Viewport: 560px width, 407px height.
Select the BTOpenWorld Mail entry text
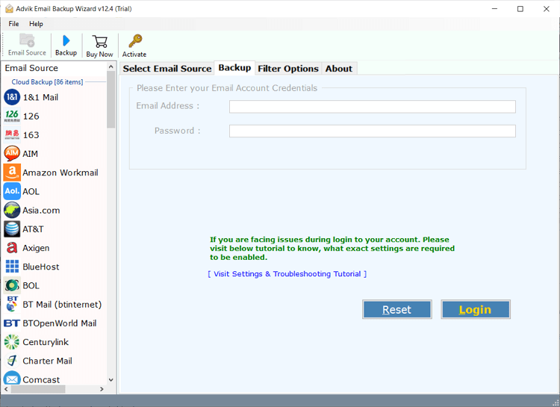tap(59, 323)
